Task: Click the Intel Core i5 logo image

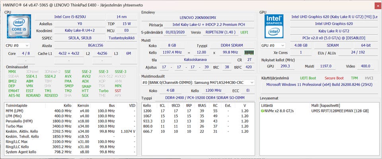Action: click(19, 26)
